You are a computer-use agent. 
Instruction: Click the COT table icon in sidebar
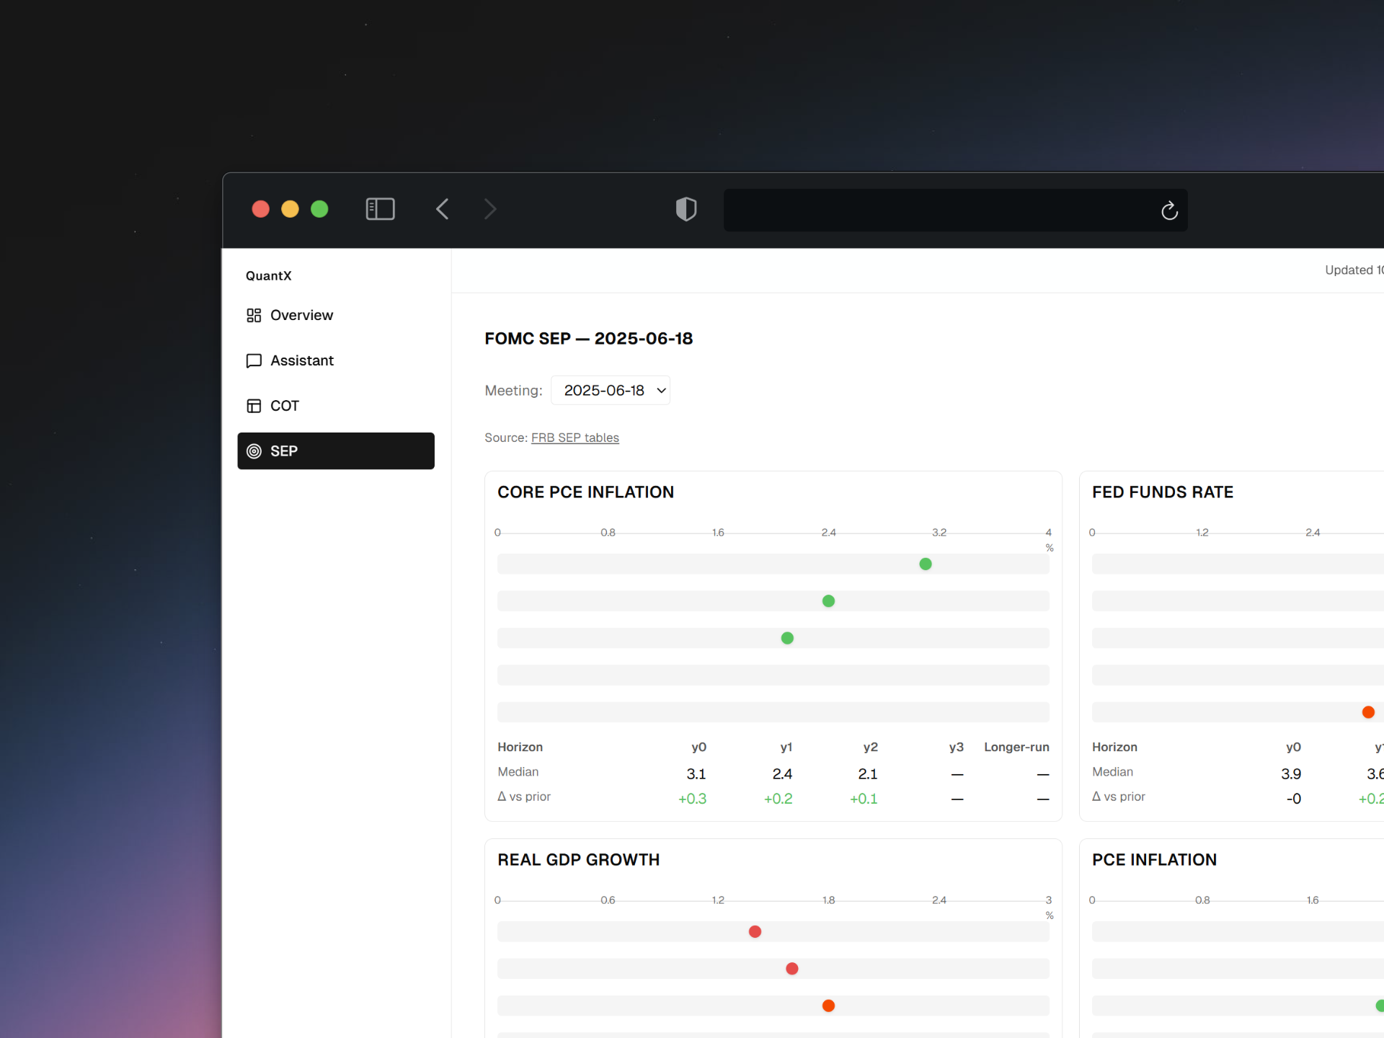pyautogui.click(x=254, y=406)
